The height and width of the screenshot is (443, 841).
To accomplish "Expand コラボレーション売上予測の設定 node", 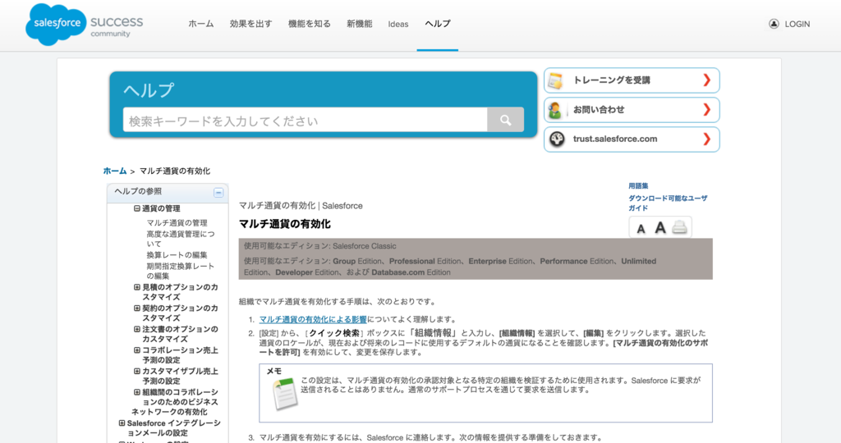I will 137,349.
